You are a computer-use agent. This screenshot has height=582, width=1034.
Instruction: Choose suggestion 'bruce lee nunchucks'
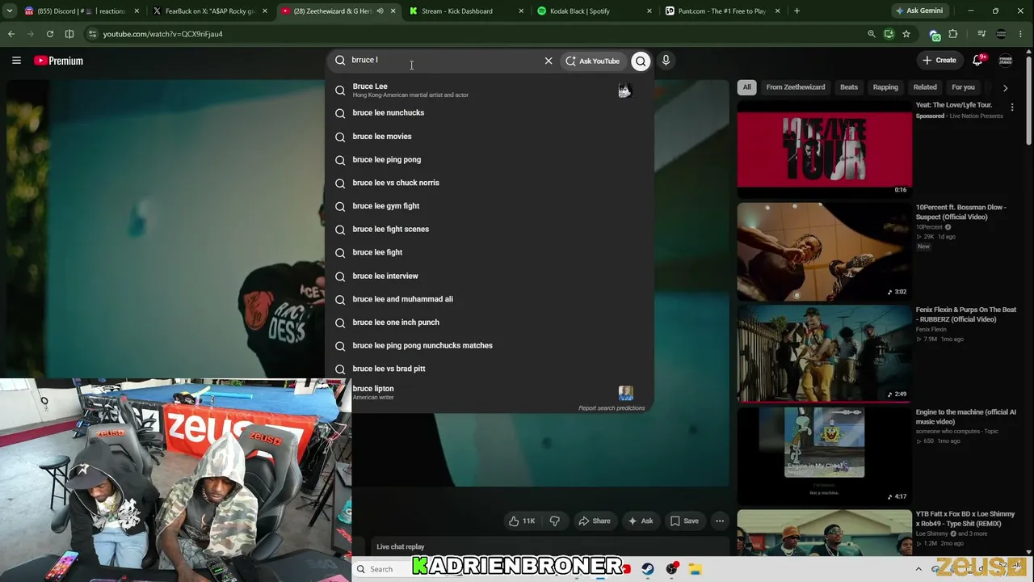coord(490,113)
